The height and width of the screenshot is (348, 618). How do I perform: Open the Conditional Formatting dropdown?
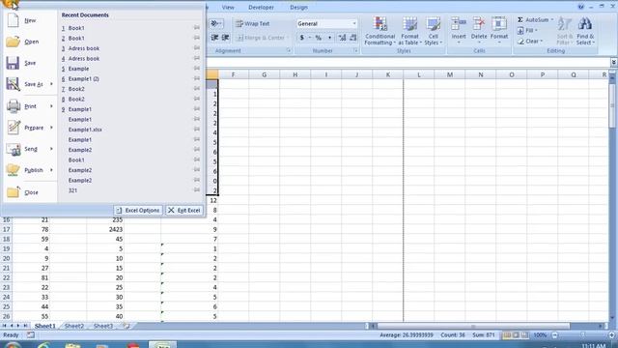[379, 31]
